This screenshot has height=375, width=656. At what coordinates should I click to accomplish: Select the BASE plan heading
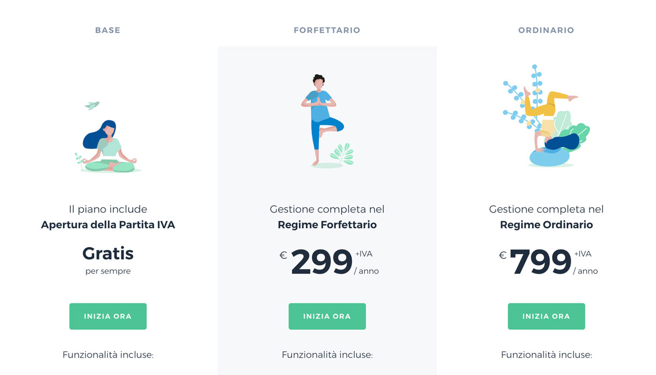[108, 30]
